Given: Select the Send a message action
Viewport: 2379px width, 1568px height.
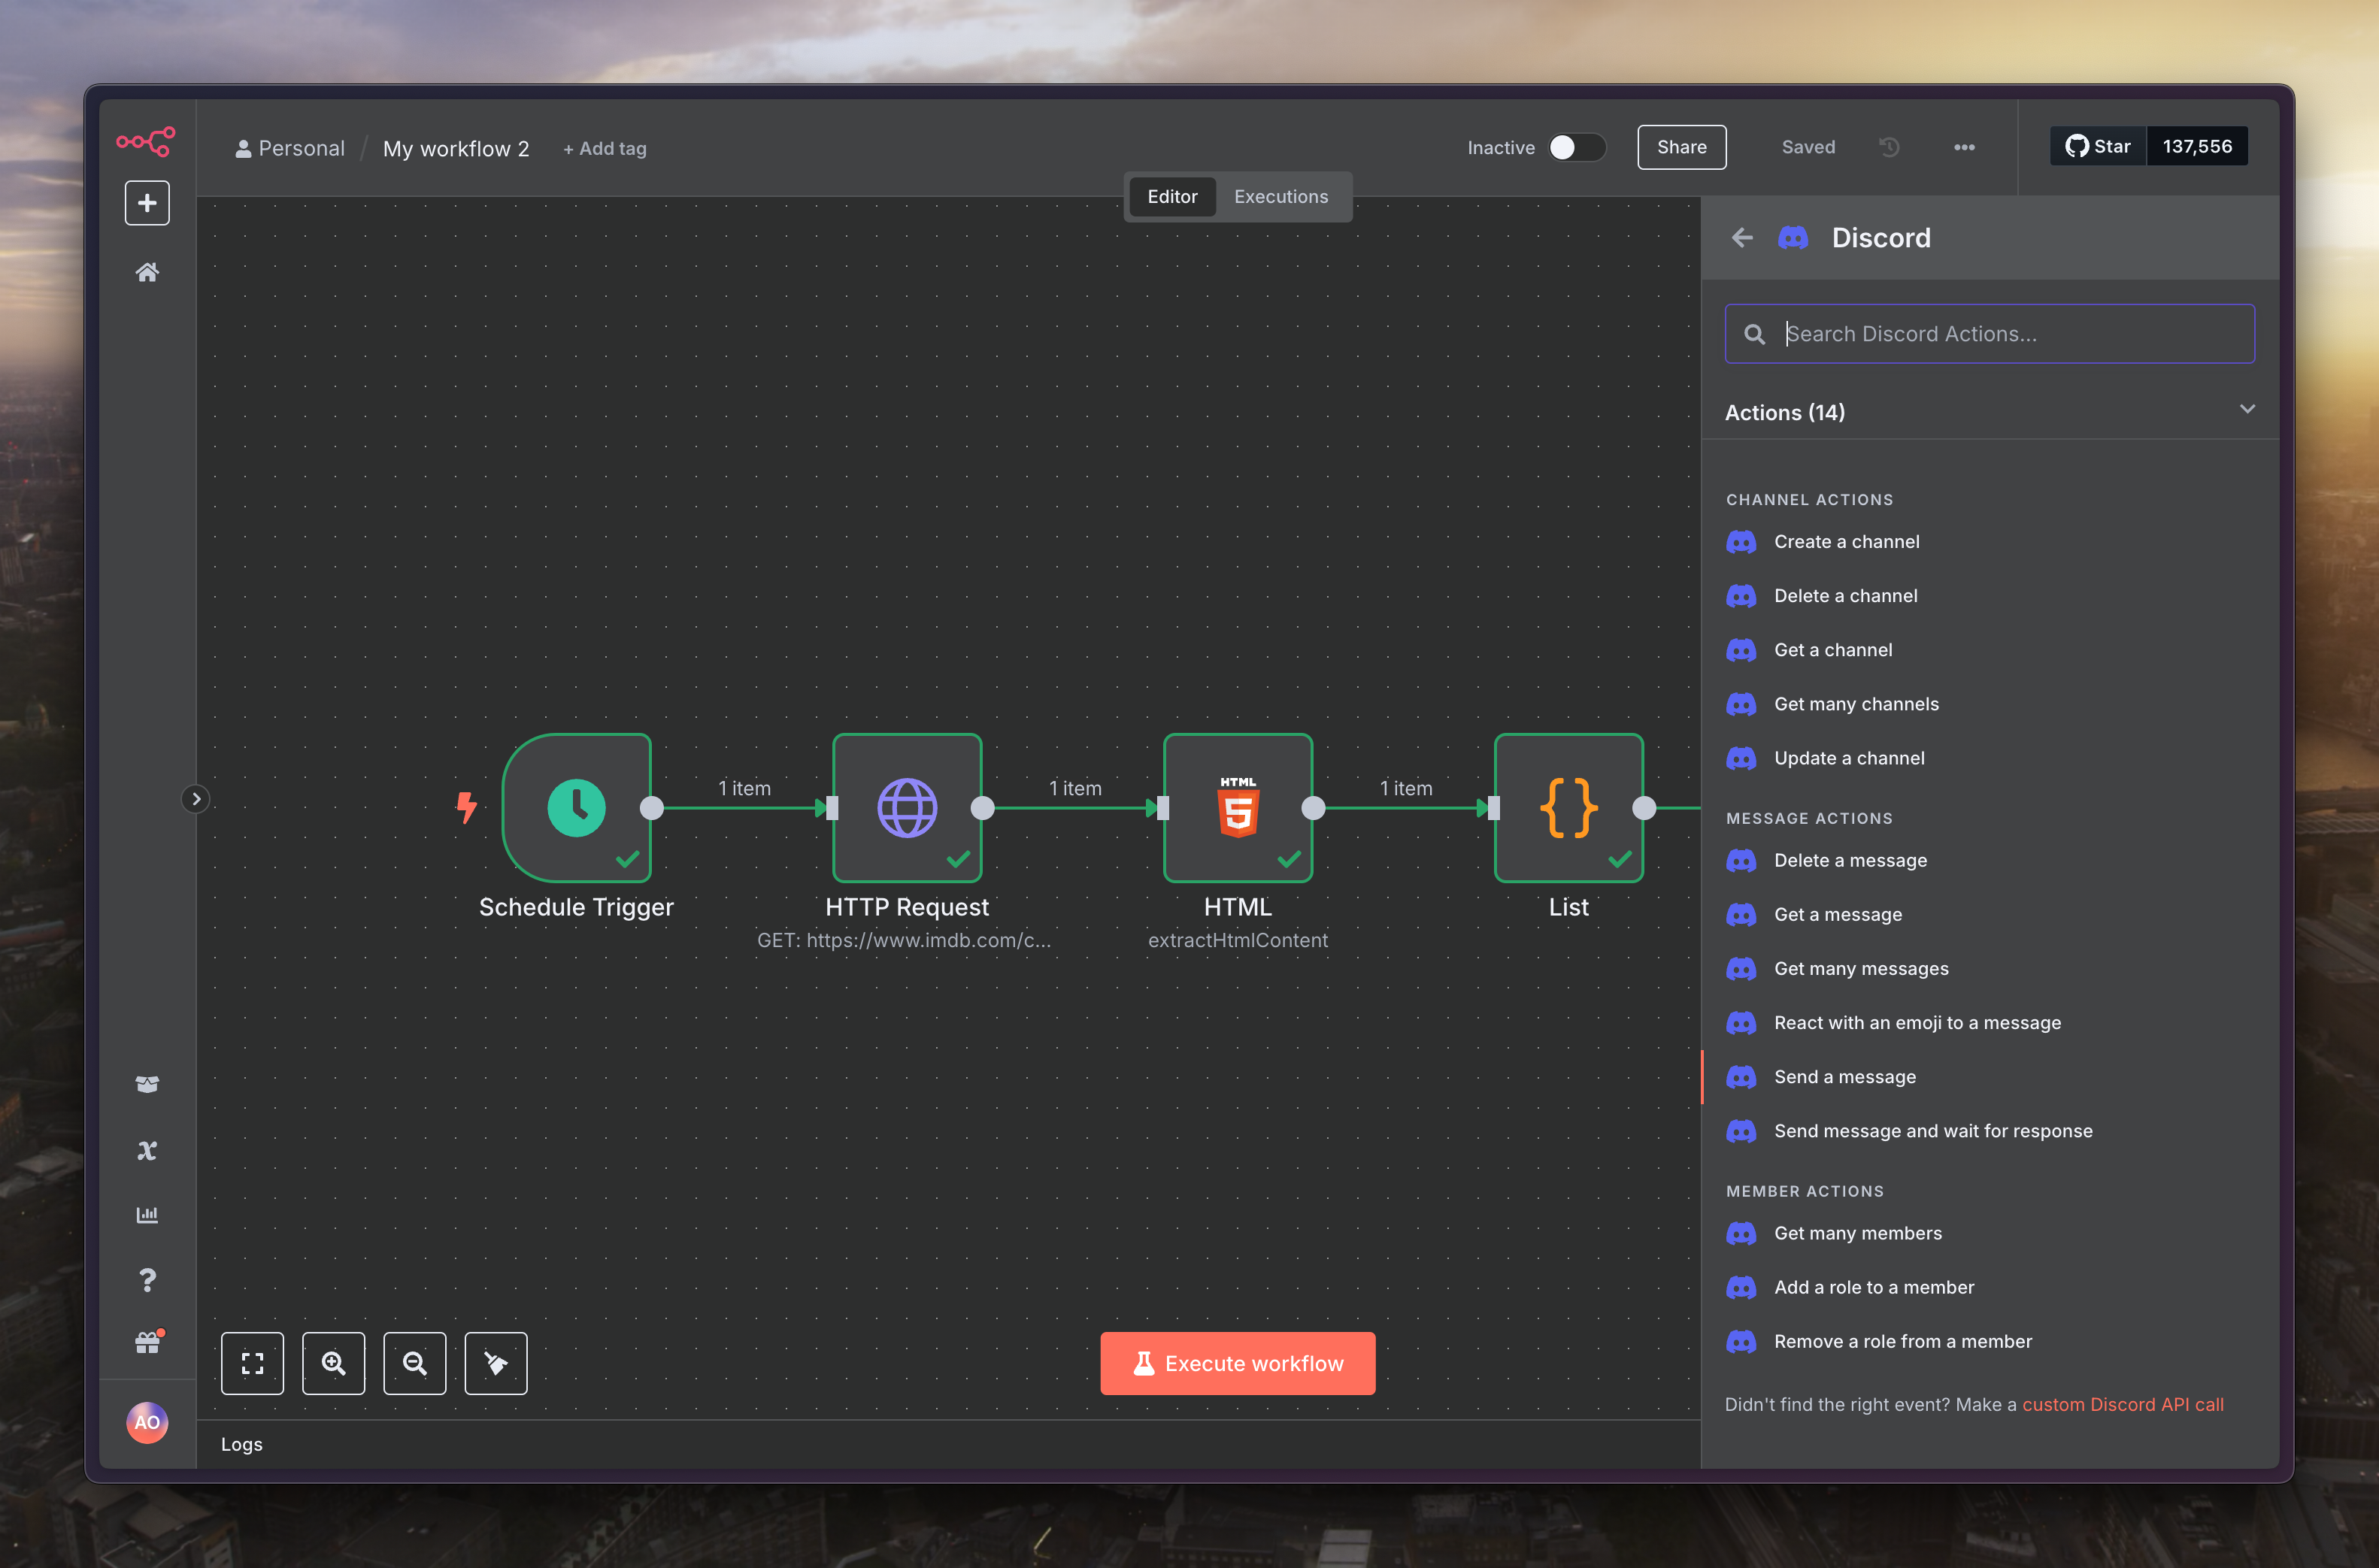Looking at the screenshot, I should pyautogui.click(x=1844, y=1077).
